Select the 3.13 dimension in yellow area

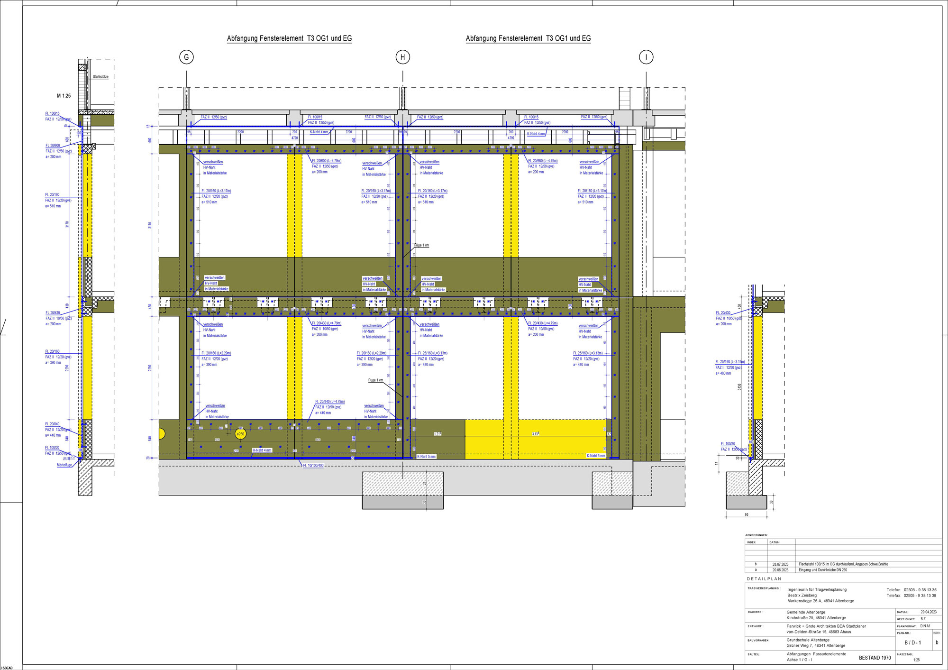click(535, 434)
